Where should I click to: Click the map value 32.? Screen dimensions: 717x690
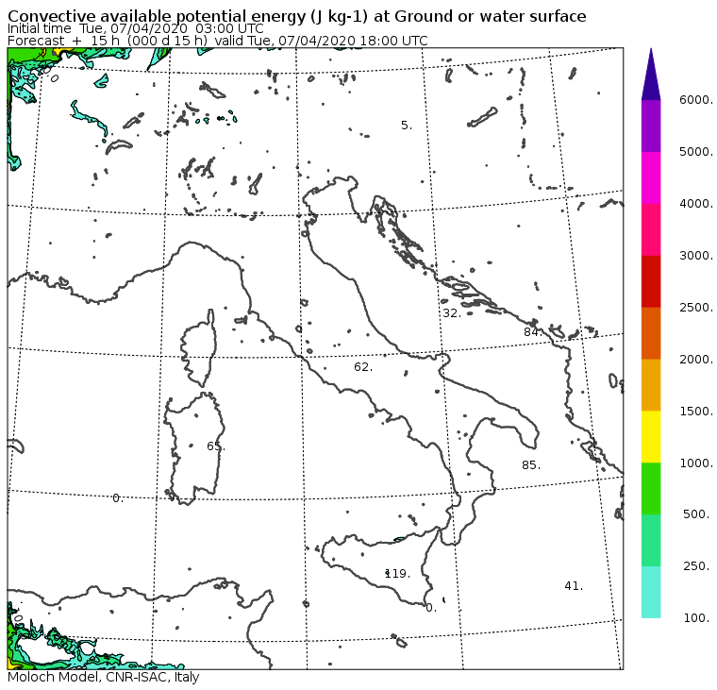(x=452, y=313)
